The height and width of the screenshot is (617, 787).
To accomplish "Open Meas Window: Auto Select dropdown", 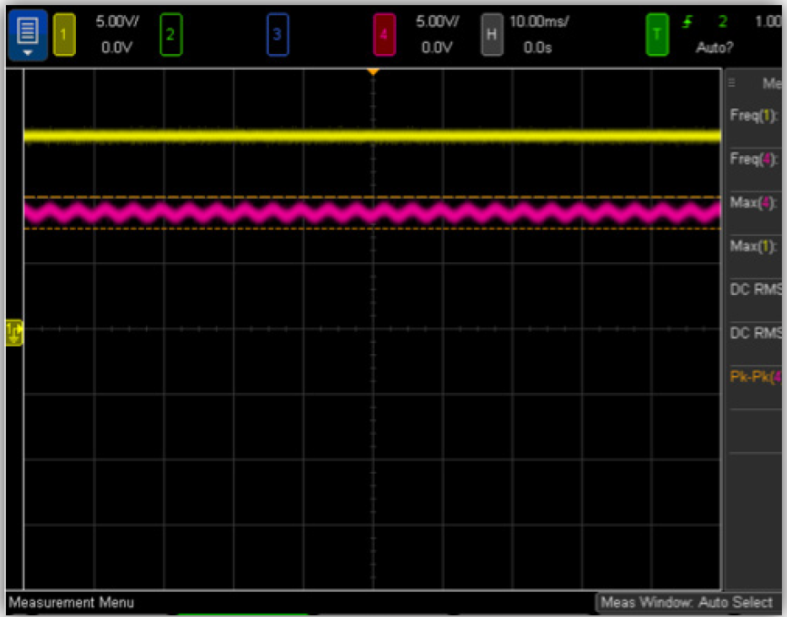I will click(x=687, y=602).
